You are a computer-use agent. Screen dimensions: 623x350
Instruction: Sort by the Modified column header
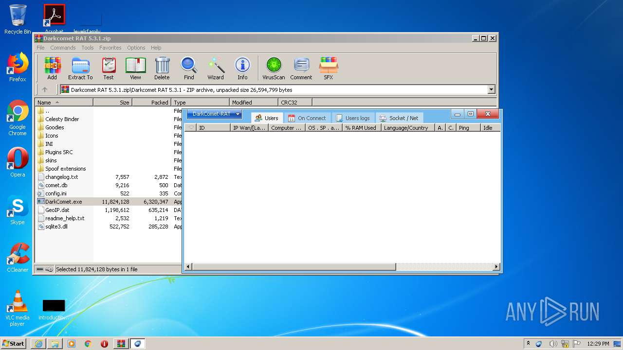[254, 103]
